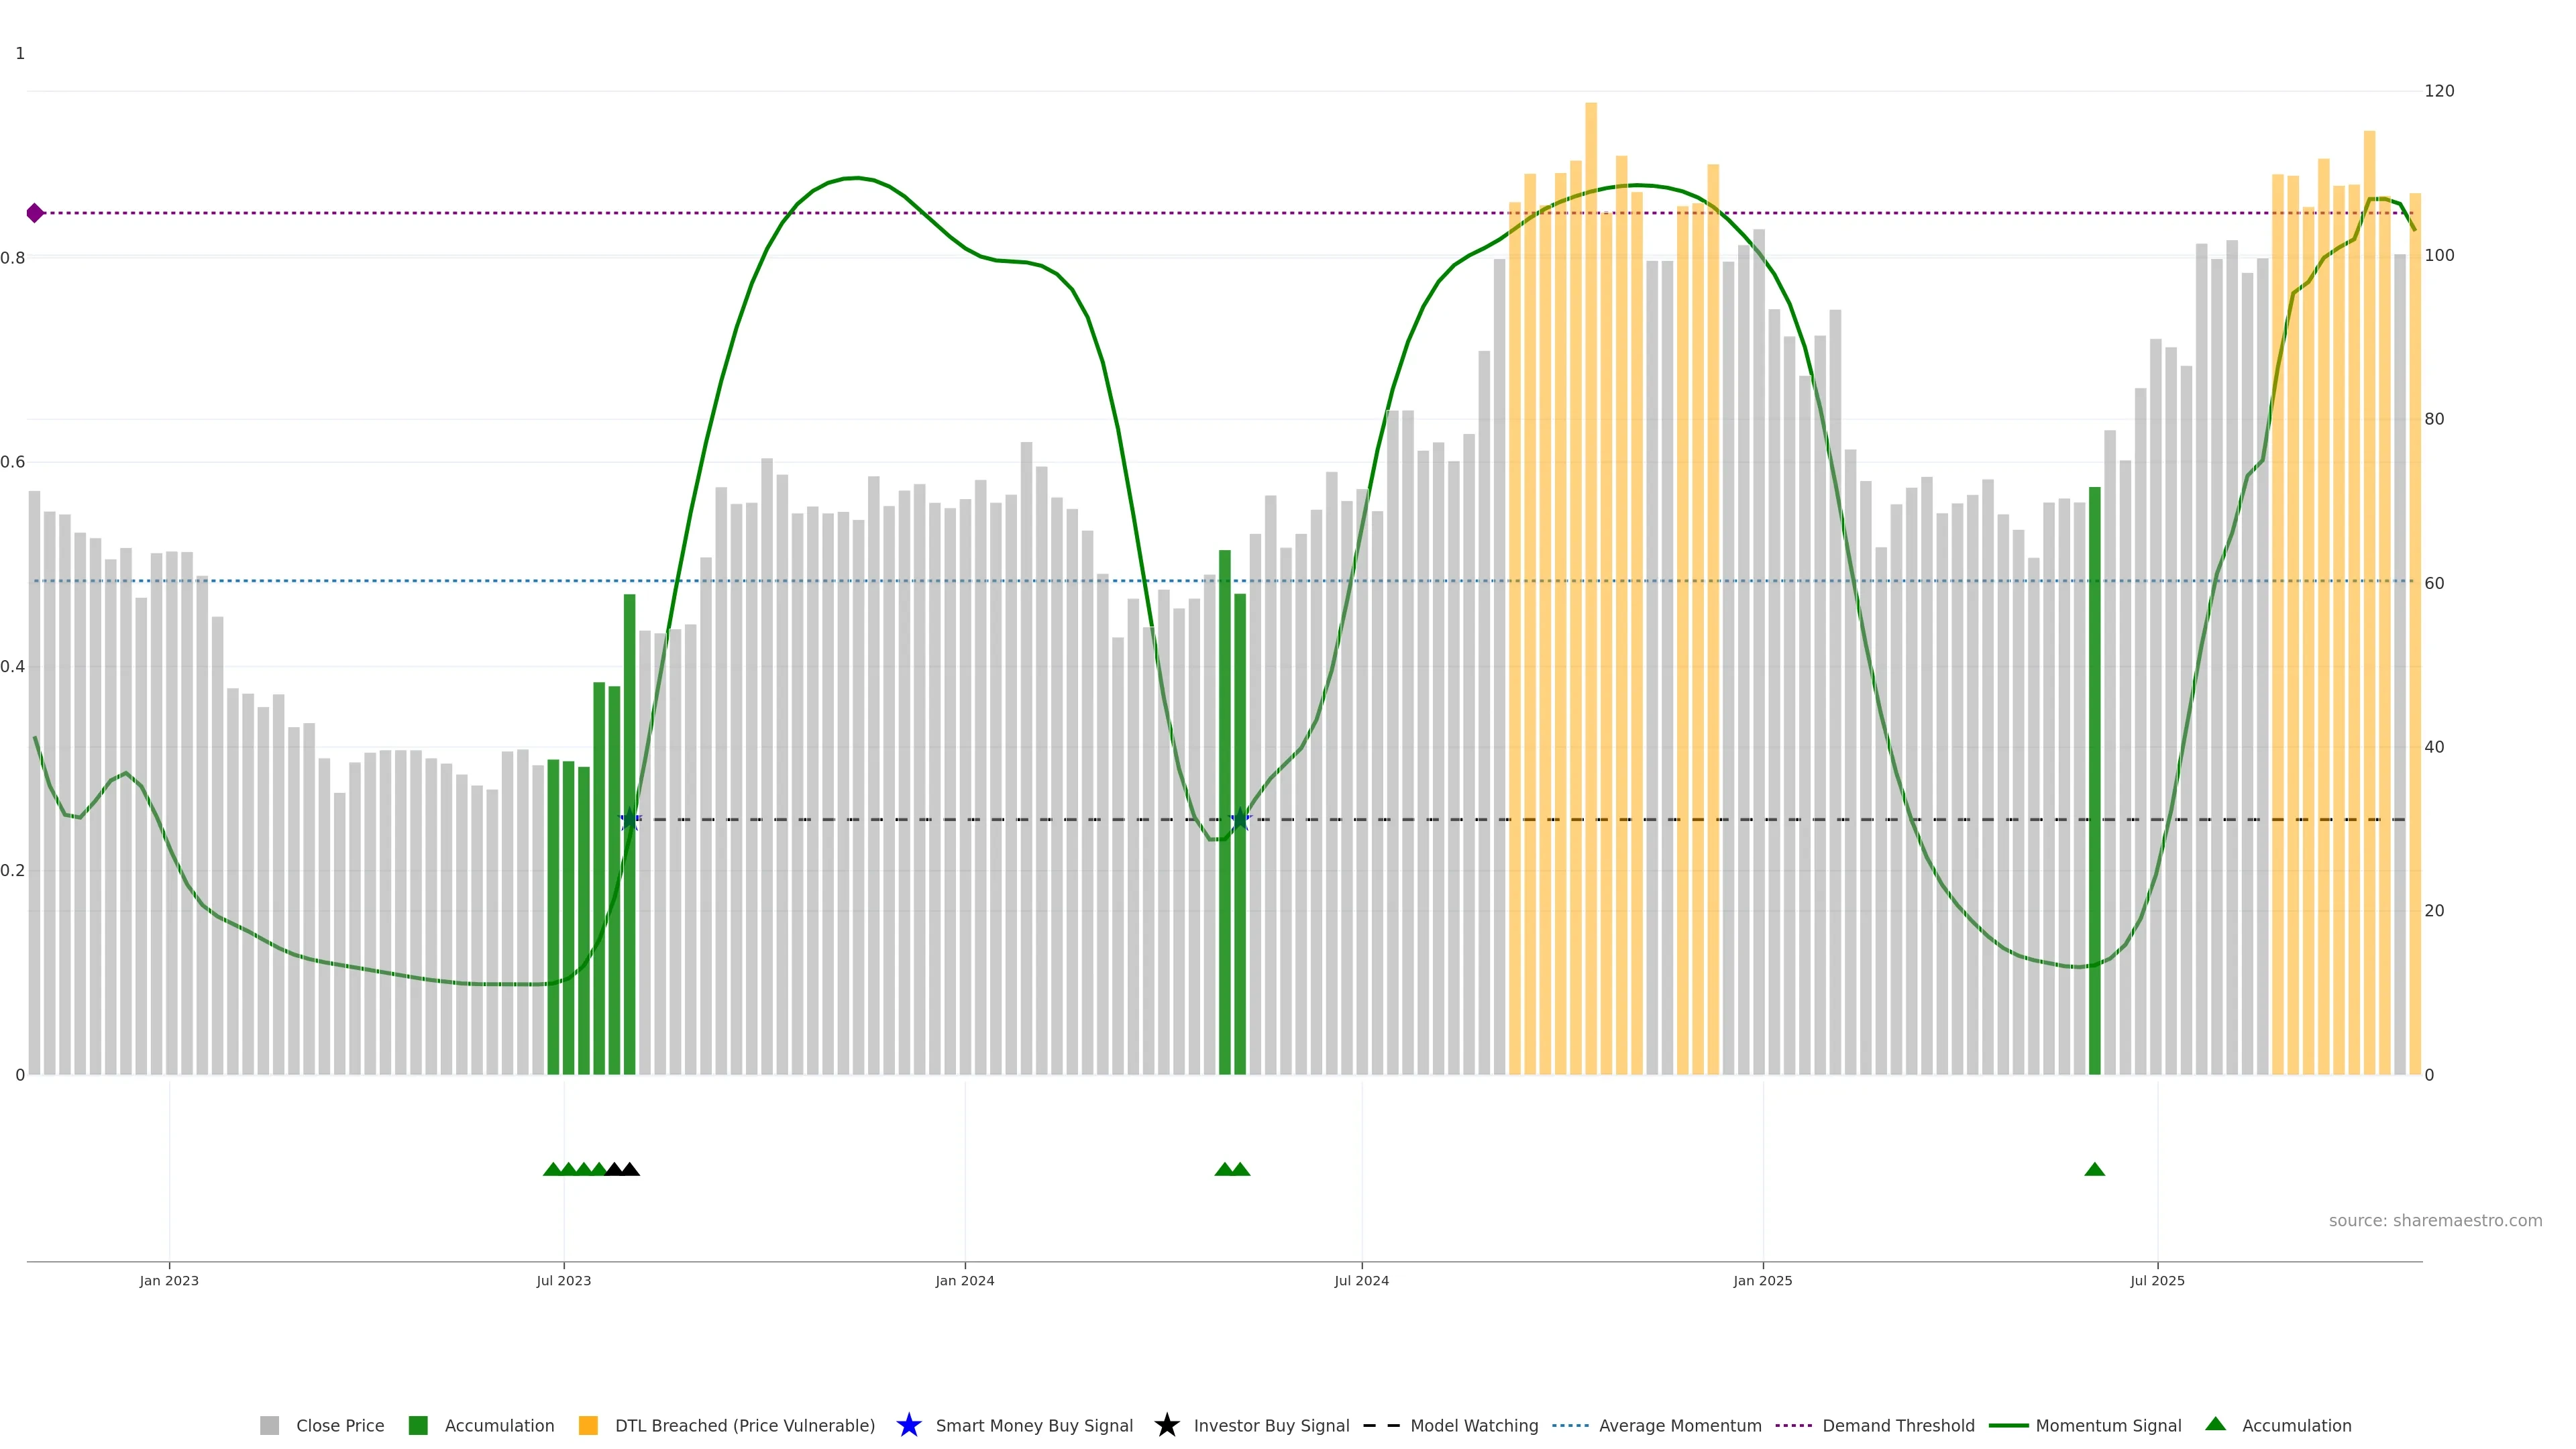This screenshot has width=2576, height=1449.
Task: Click the Jul 2024 axis label
Action: [1361, 1280]
